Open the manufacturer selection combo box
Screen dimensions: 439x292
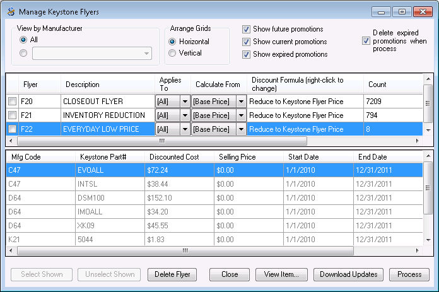(147, 54)
